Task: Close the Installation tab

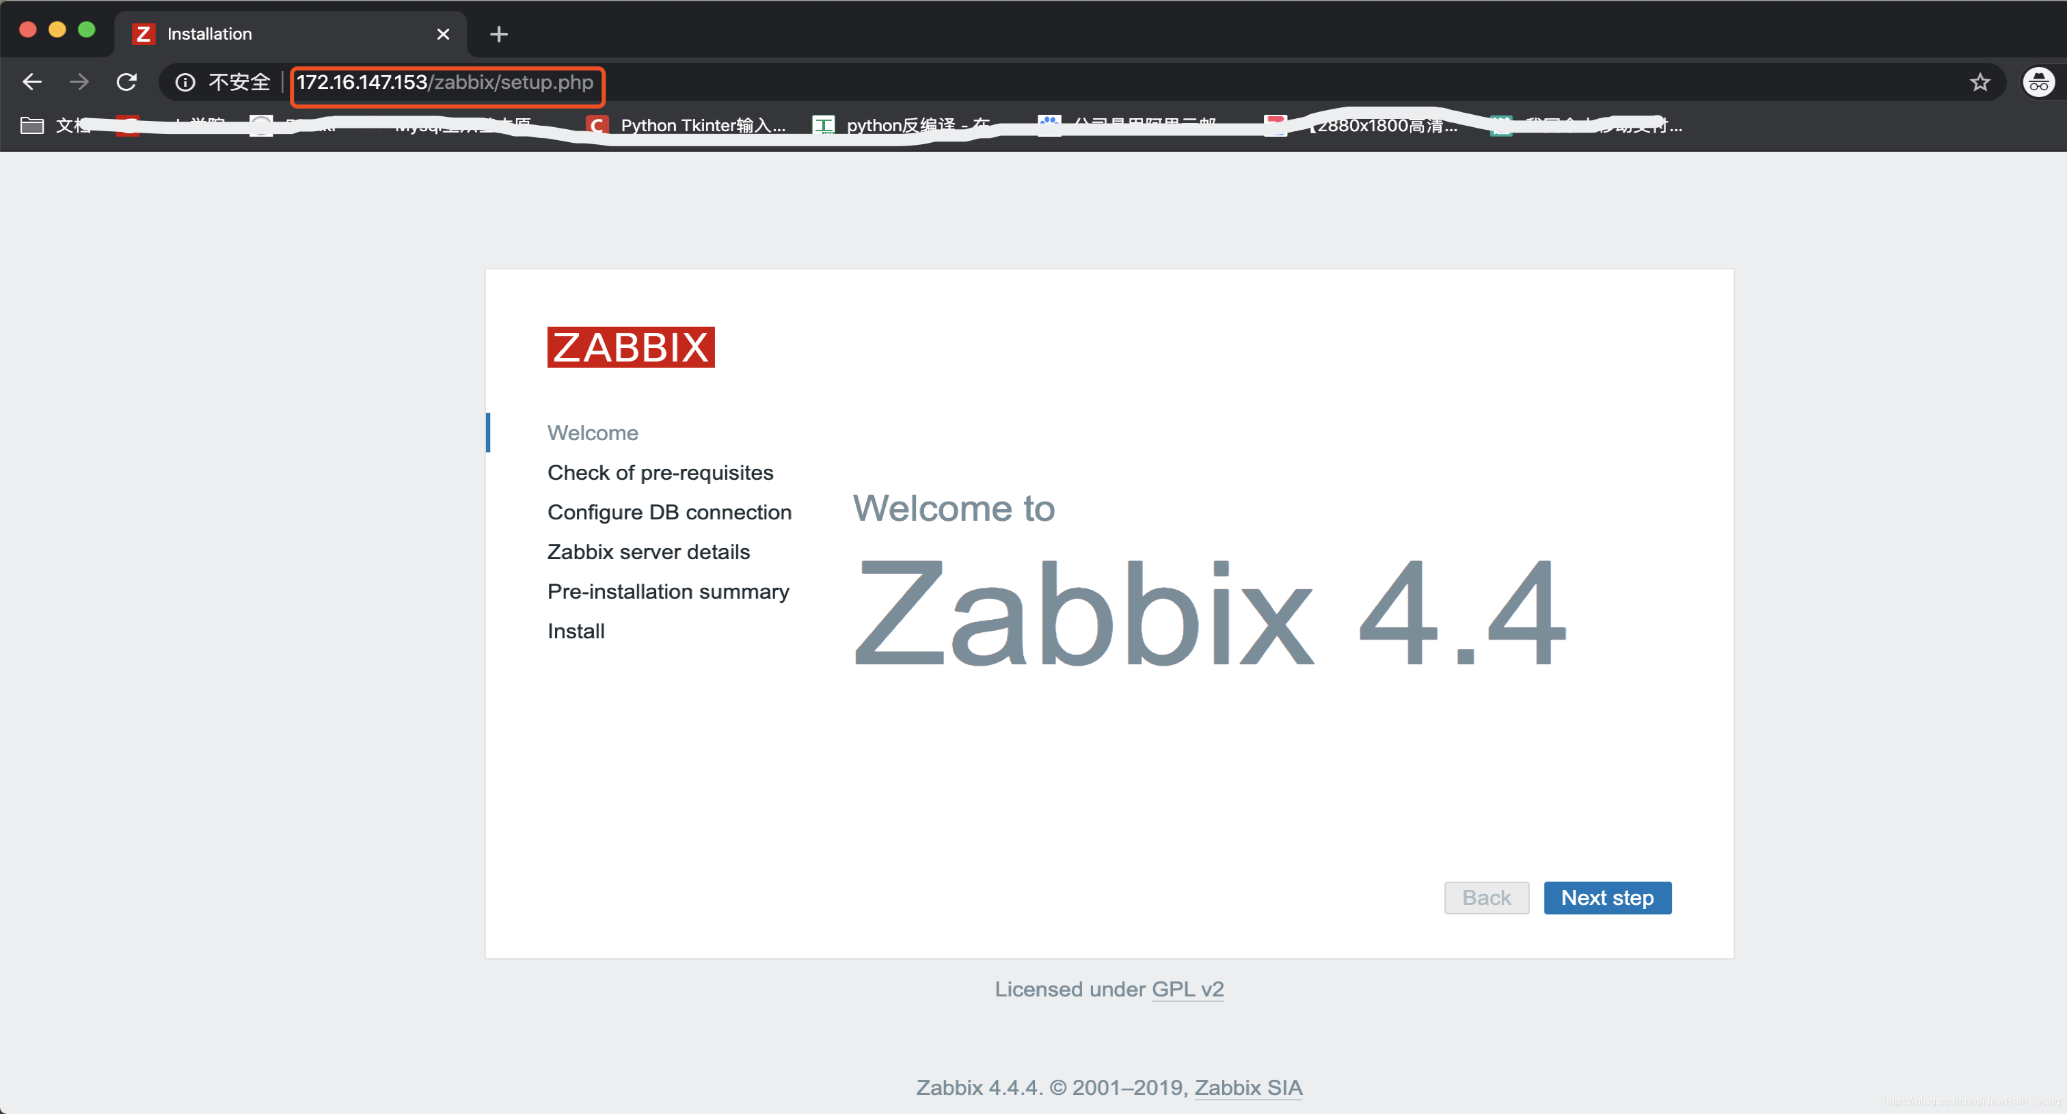Action: click(x=443, y=33)
